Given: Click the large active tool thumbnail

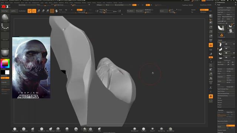Looking at the screenshot, I should (221, 28).
